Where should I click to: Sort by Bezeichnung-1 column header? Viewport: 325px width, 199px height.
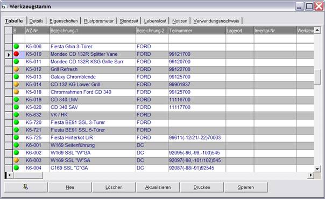click(x=93, y=31)
